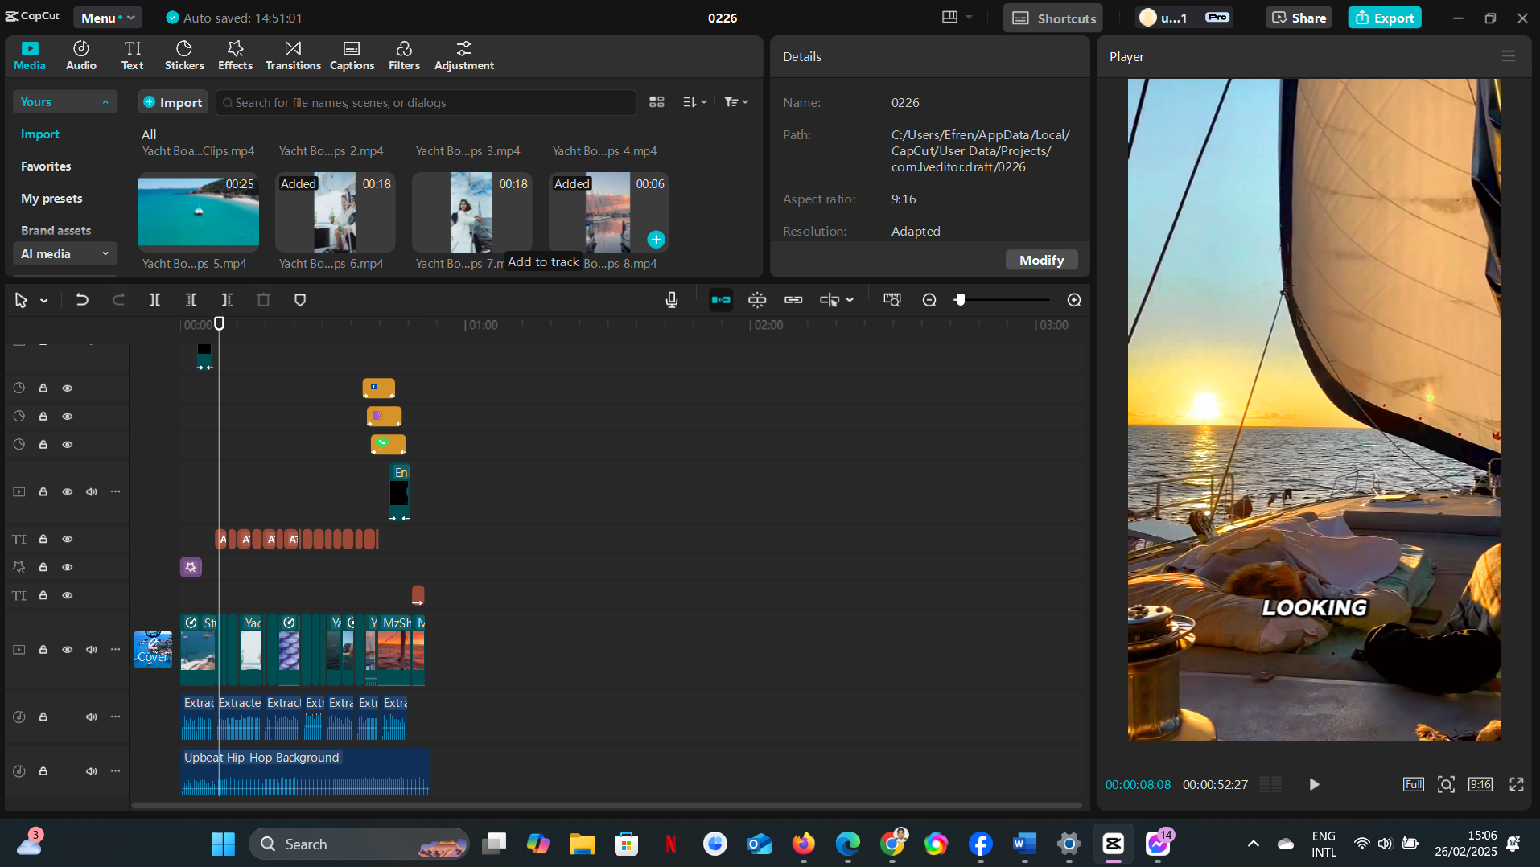Open the sort order dropdown in media panel
This screenshot has width=1540, height=867.
[x=694, y=102]
